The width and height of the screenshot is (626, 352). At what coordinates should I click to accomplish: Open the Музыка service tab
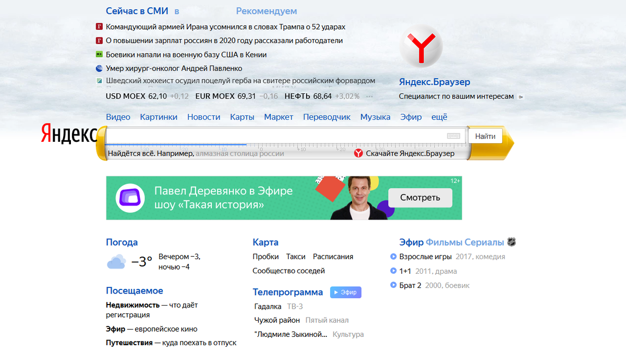376,117
